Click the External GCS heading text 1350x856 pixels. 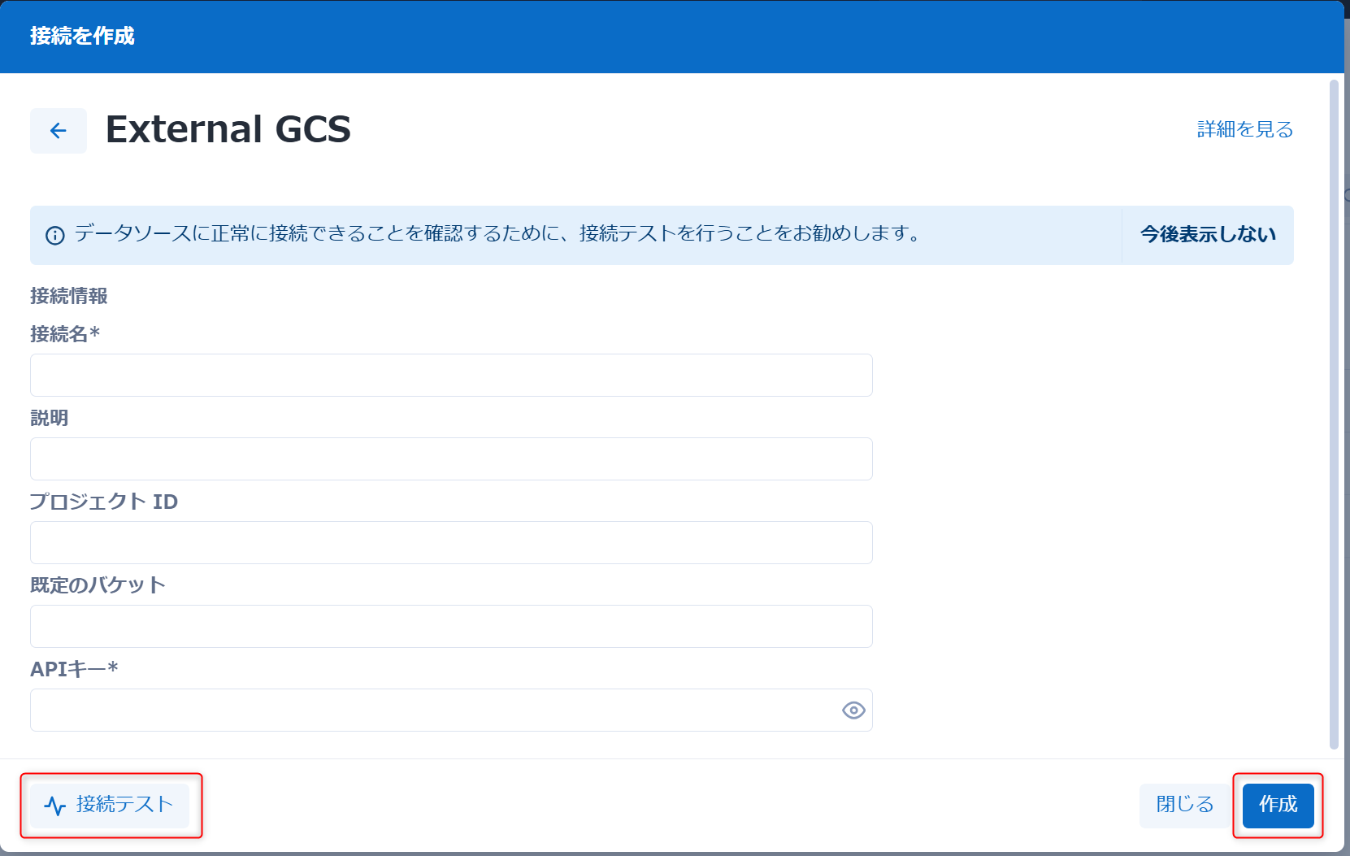[x=229, y=130]
